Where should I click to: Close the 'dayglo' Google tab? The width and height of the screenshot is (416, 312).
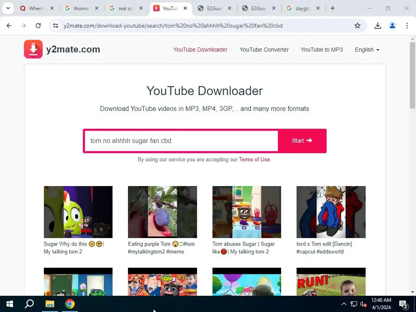pos(318,8)
